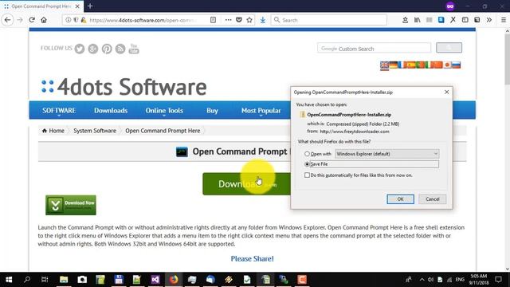Focus the Firefox Search bar
Viewport: 510px width, 287px height.
pos(329,20)
